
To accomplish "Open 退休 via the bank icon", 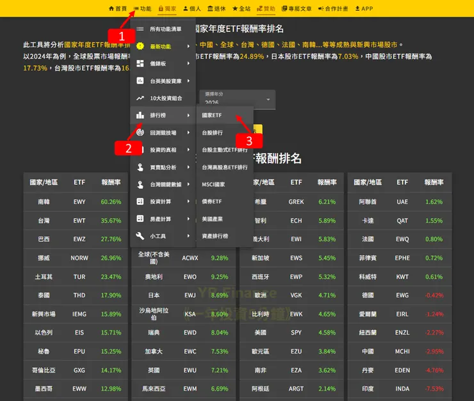I will coord(217,8).
